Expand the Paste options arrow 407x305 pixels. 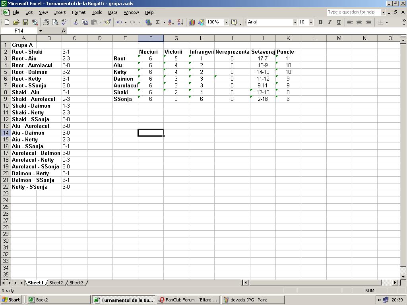click(x=101, y=22)
